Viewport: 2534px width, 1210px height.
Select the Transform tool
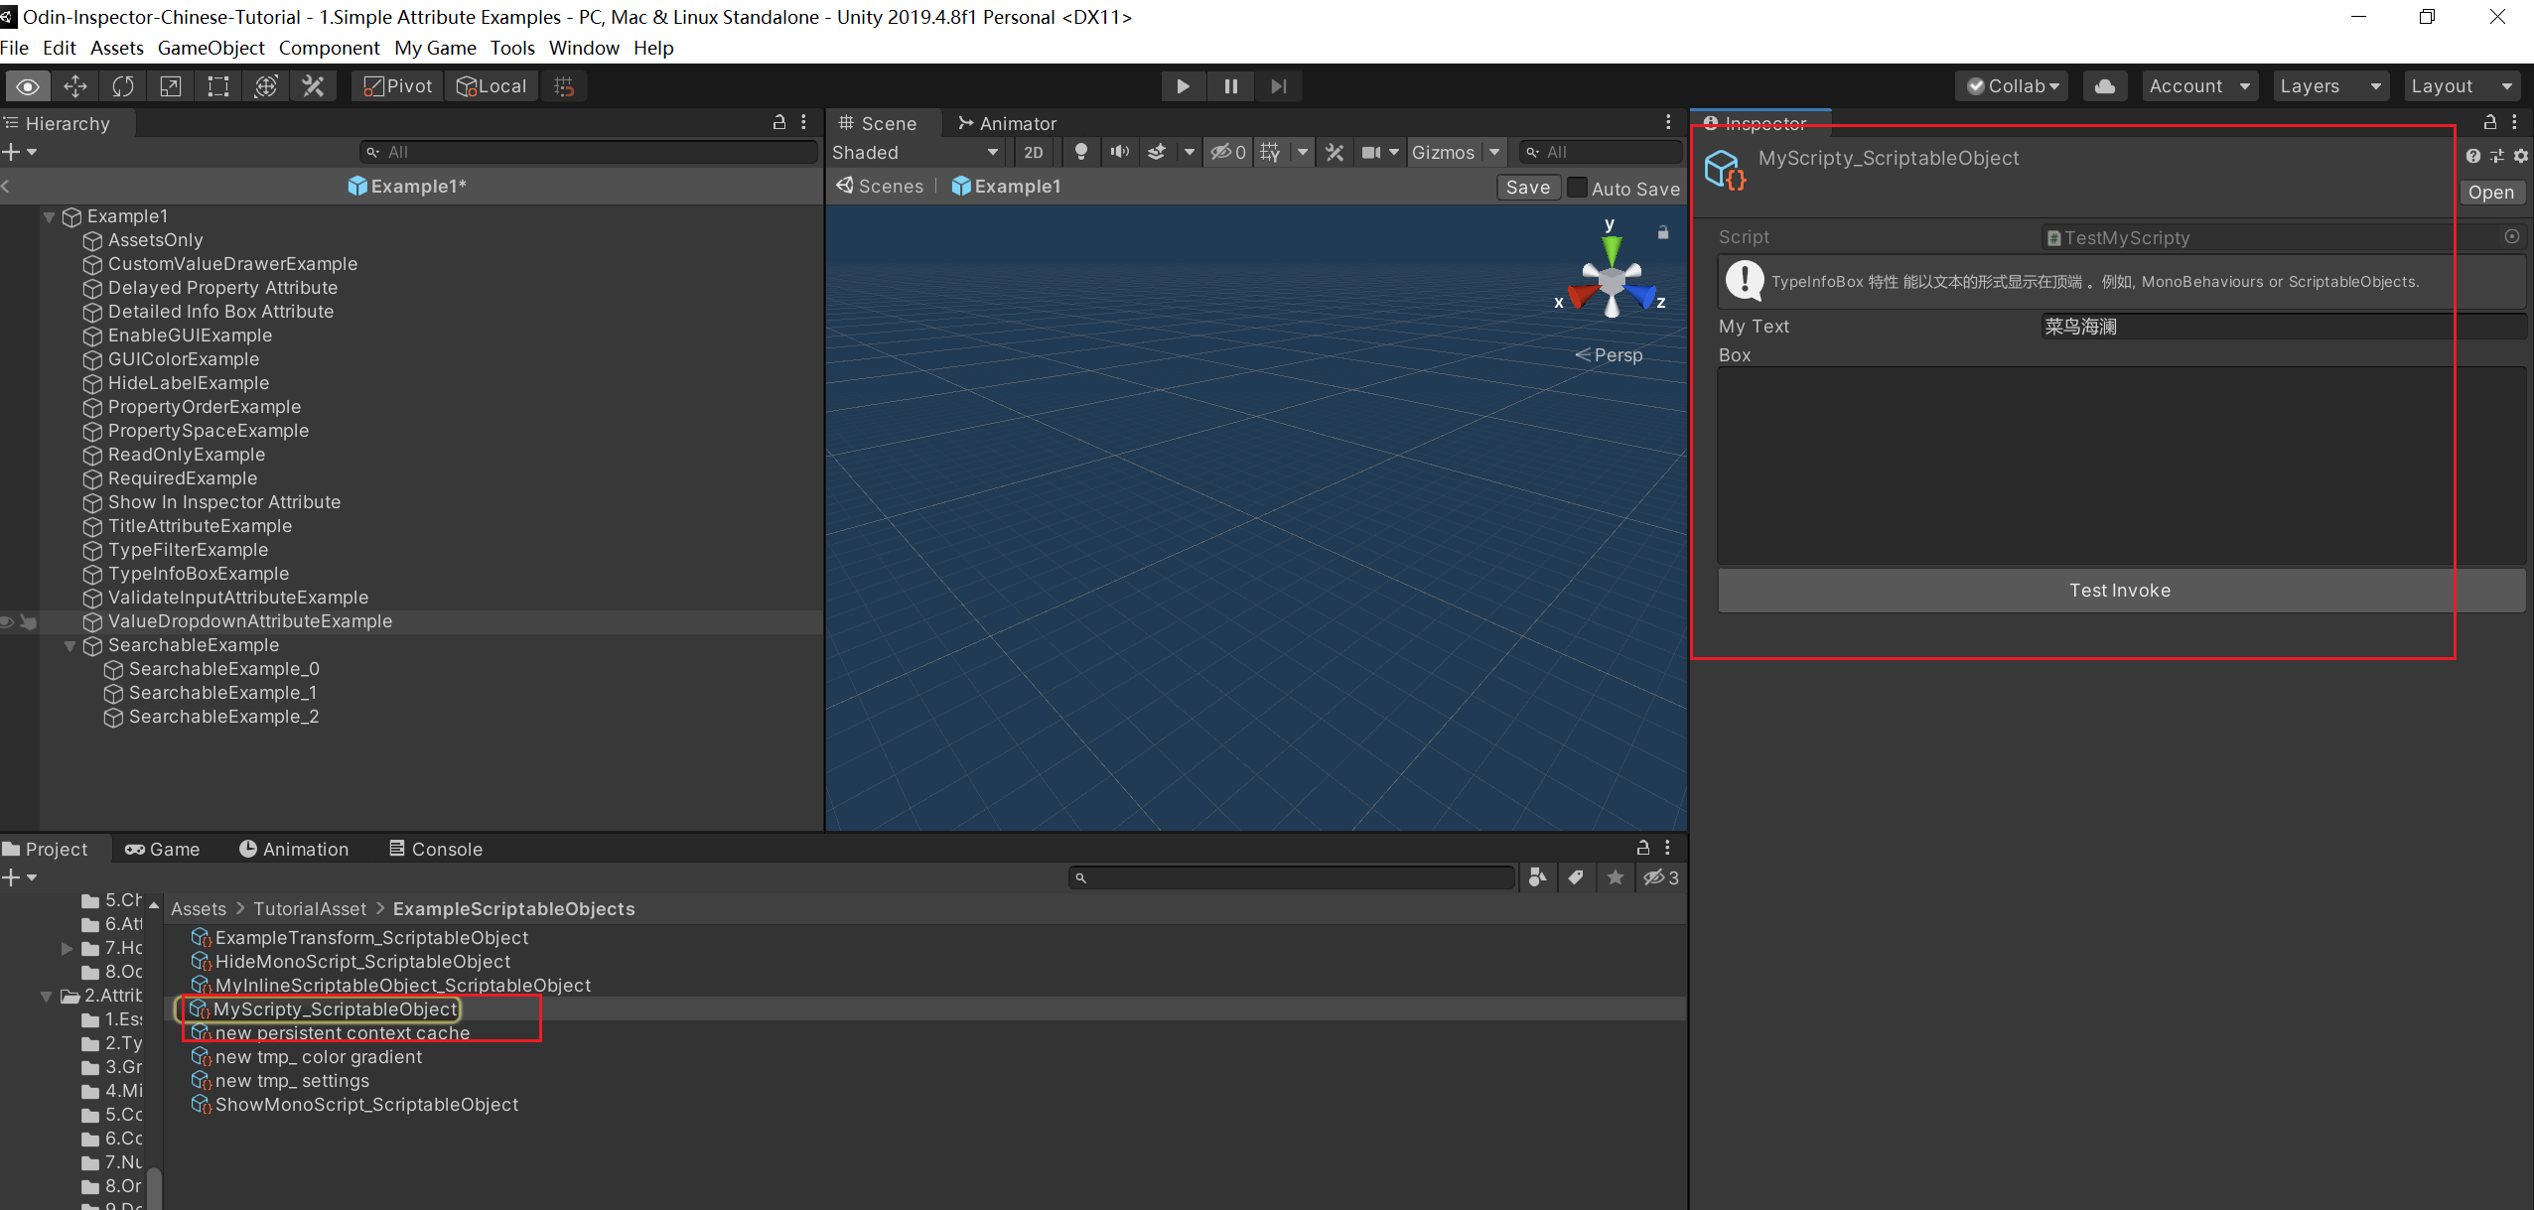266,86
